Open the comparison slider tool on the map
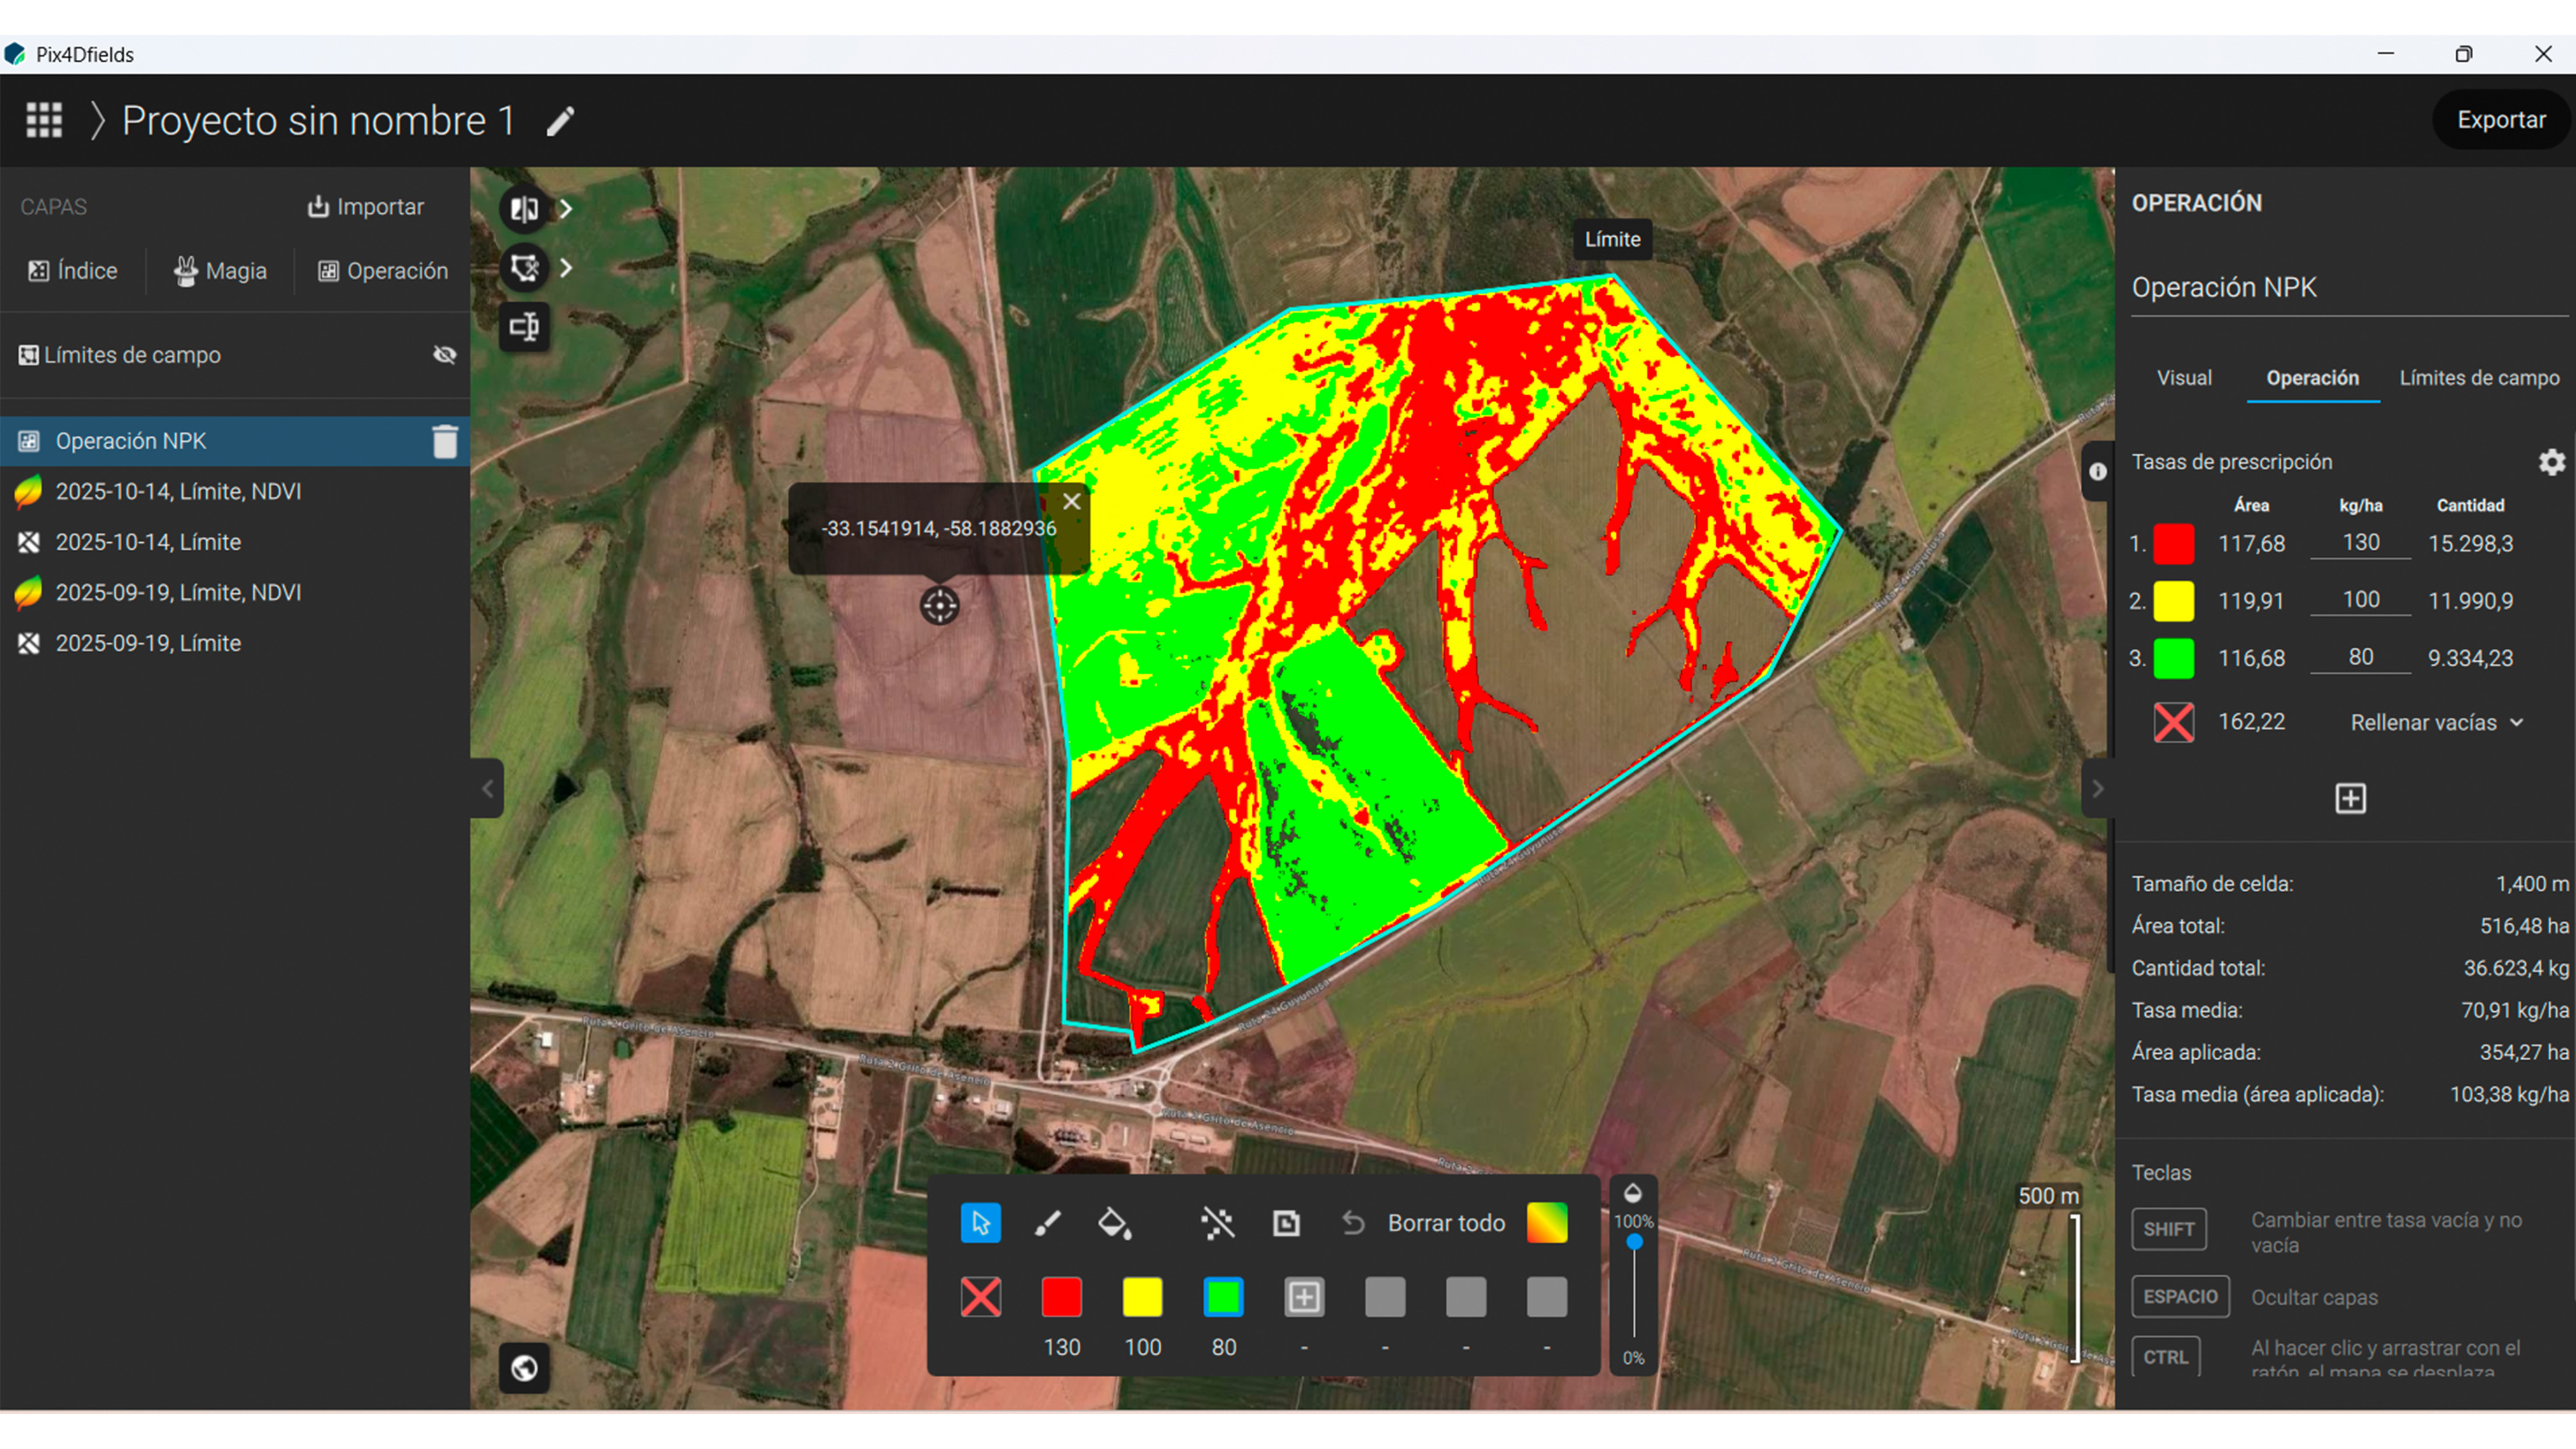The width and height of the screenshot is (2576, 1449). coord(523,208)
